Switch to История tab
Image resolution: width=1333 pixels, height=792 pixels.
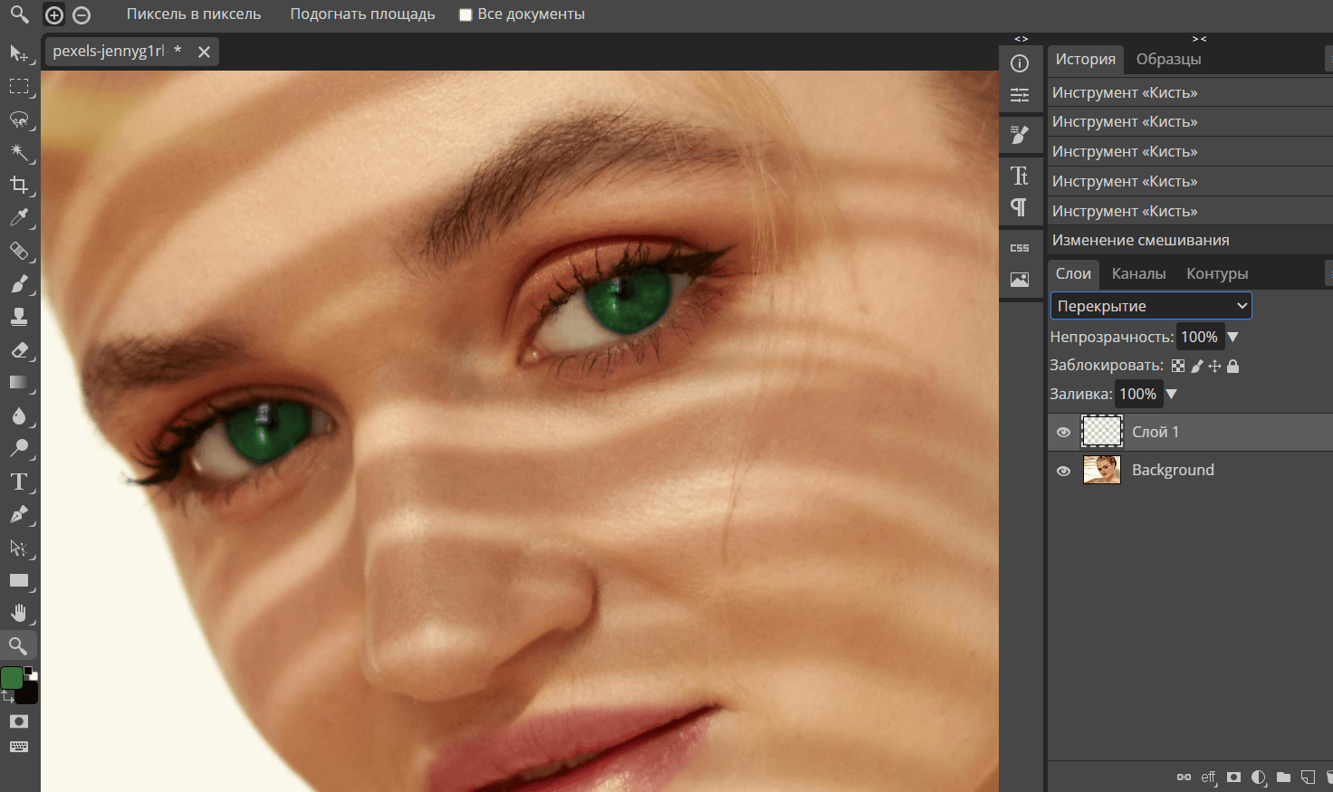1086,59
